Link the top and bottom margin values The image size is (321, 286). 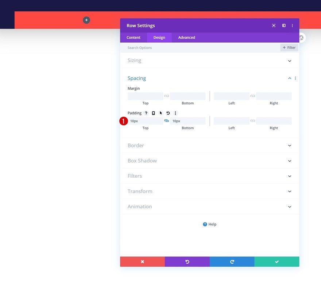166,96
